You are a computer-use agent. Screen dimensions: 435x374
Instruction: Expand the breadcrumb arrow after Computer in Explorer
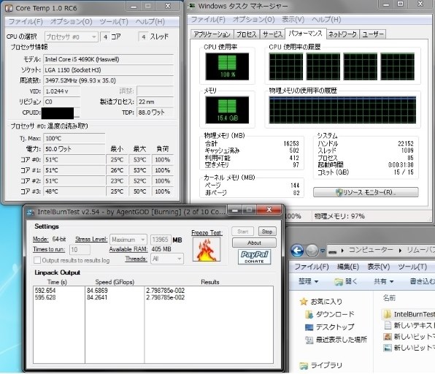click(400, 251)
